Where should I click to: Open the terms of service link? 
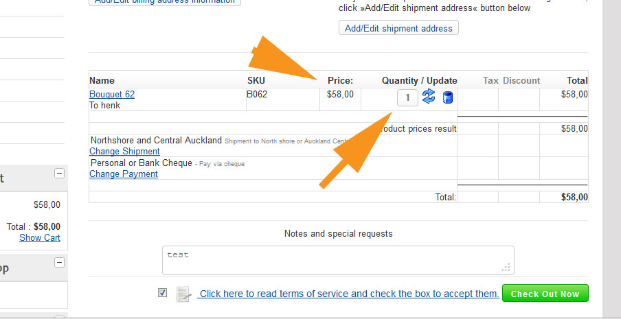tap(348, 294)
